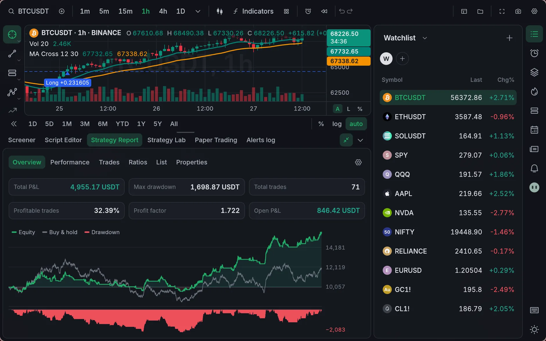Open chart settings gear in the top toolbar

point(534,11)
